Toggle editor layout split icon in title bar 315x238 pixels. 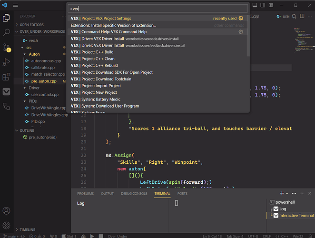click(x=263, y=5)
